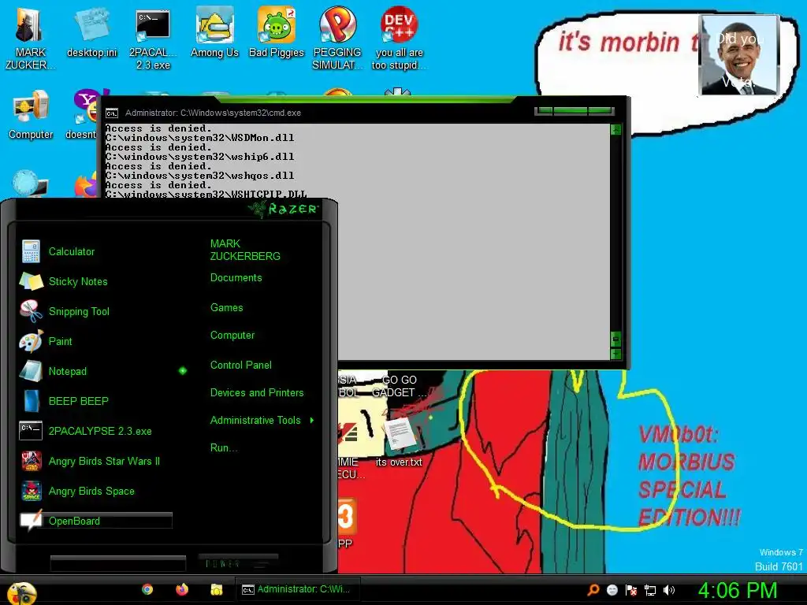Click the wshqos.dll line in cmd output
Image resolution: width=807 pixels, height=605 pixels.
click(199, 176)
